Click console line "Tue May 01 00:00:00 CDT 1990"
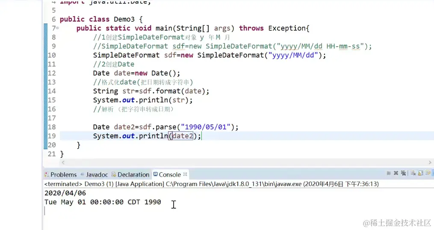The image size is (434, 230). coord(103,202)
